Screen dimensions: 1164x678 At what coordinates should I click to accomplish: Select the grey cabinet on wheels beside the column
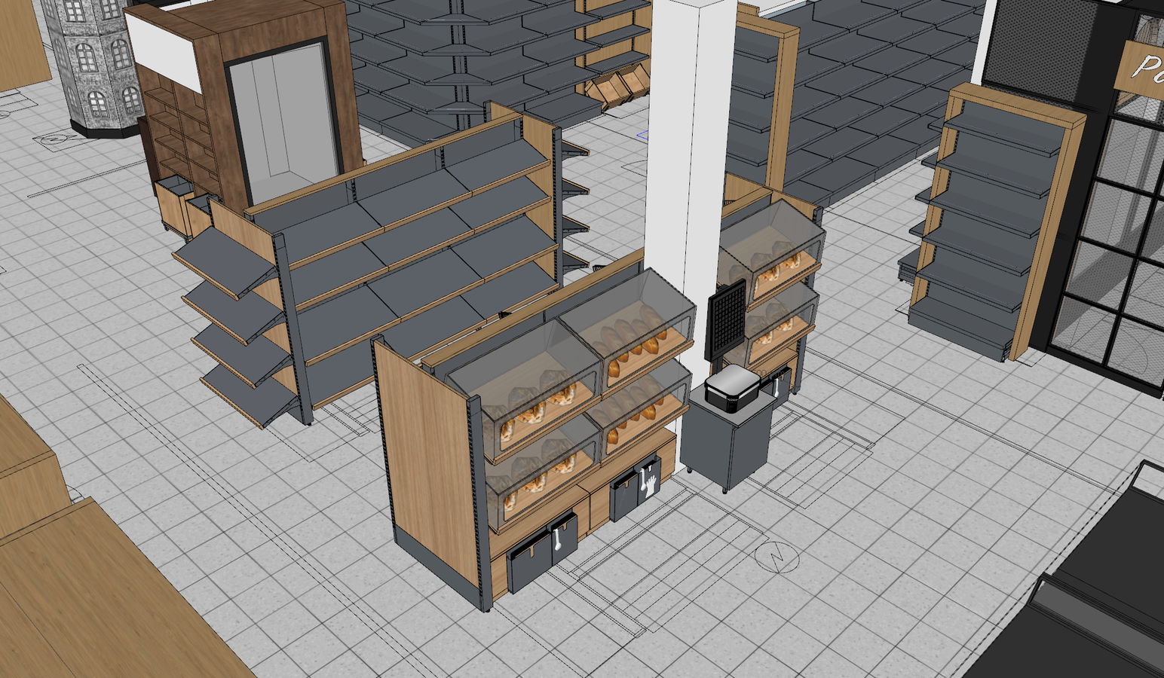coord(727,444)
